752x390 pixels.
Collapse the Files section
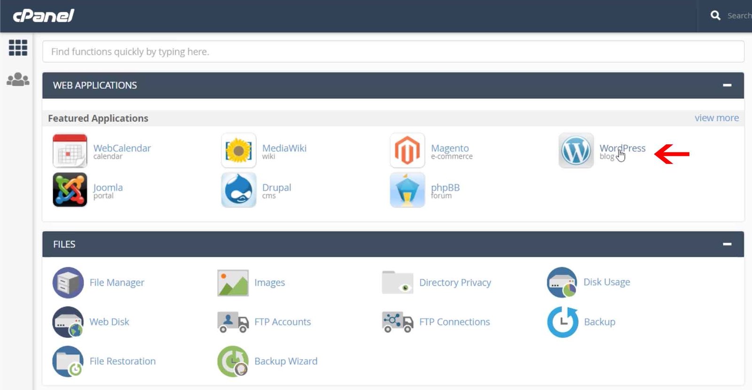(727, 244)
